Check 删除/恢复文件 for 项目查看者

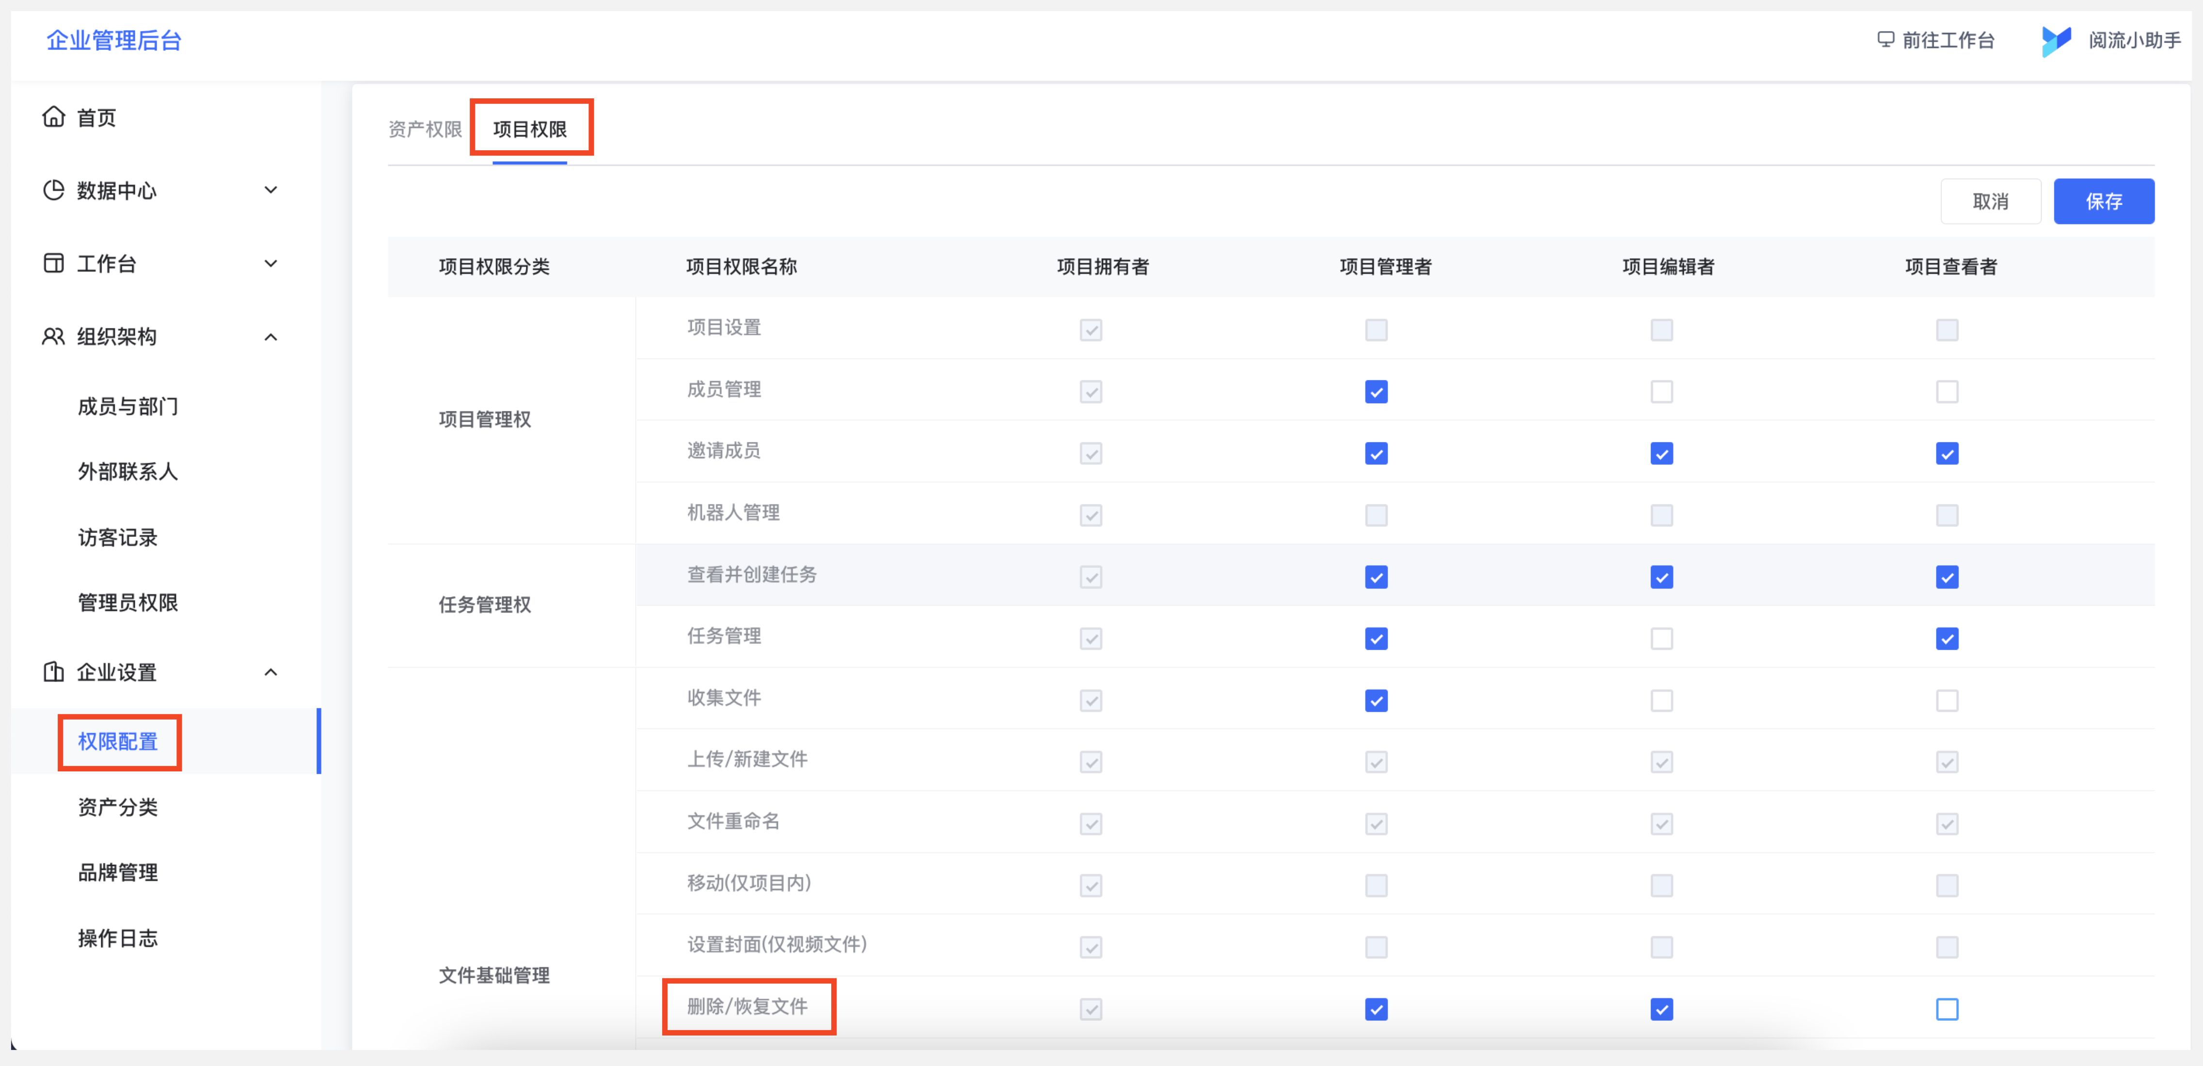[1947, 1010]
